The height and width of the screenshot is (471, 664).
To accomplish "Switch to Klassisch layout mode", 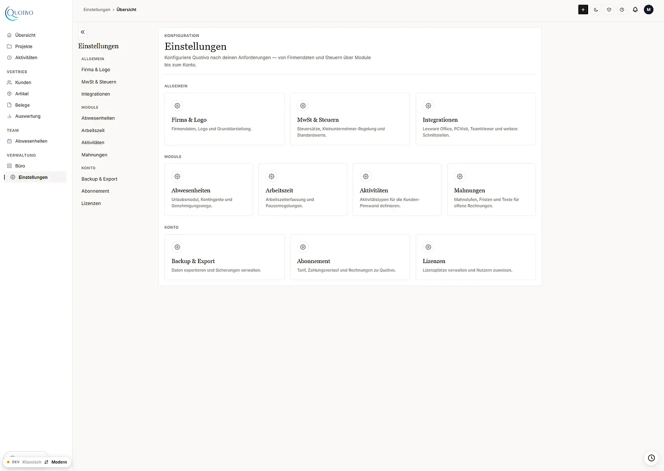I will [x=32, y=462].
